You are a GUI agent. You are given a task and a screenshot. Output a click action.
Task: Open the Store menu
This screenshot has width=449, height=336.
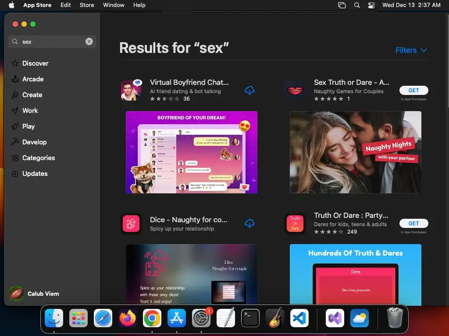pyautogui.click(x=87, y=5)
